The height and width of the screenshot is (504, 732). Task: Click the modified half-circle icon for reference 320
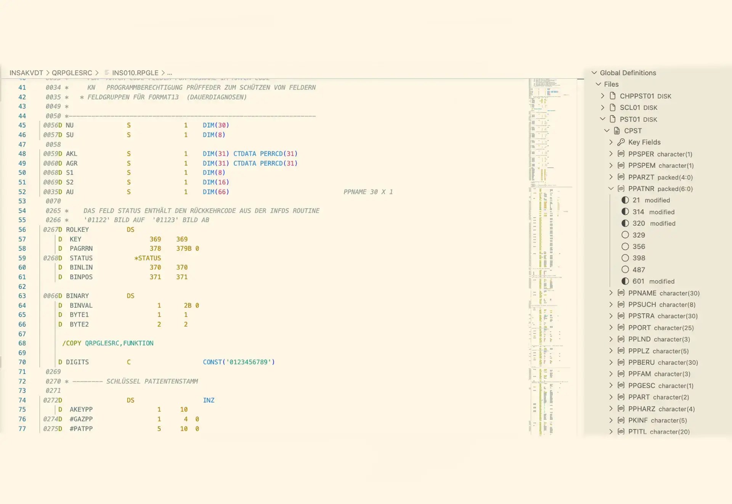625,223
